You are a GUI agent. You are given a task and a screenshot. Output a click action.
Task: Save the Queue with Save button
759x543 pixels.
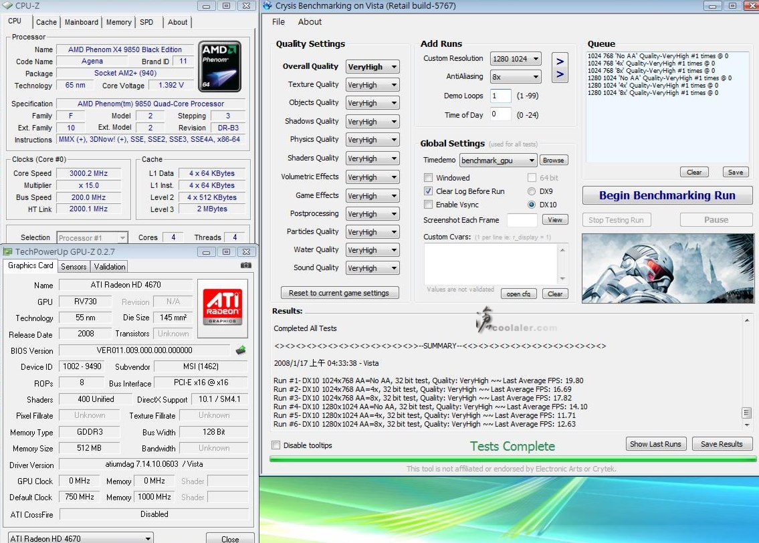tap(736, 172)
